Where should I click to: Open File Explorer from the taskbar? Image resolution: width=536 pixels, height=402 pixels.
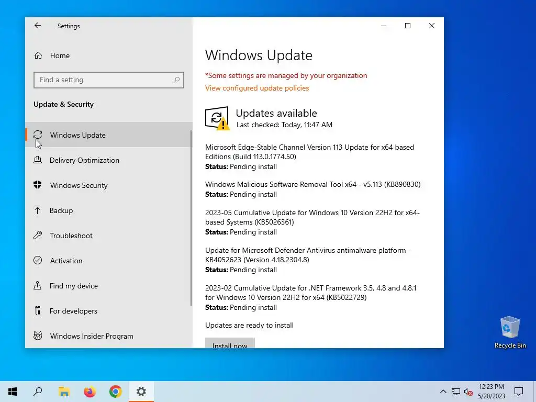(64, 392)
